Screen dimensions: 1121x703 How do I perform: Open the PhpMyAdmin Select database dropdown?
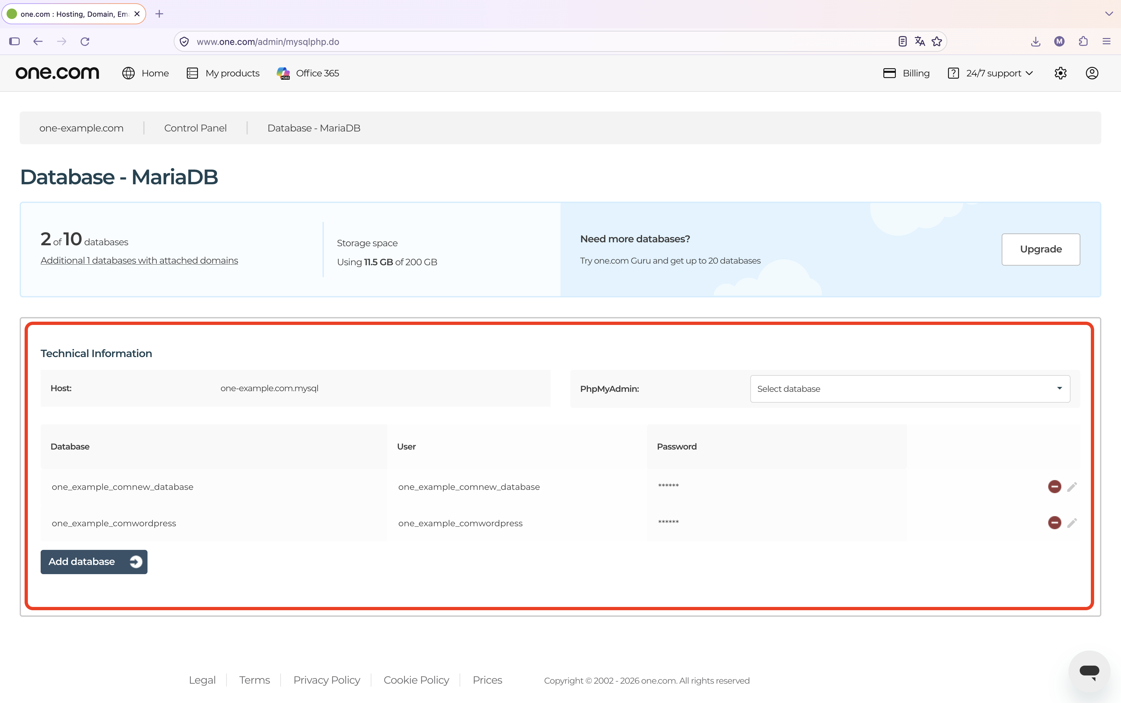(910, 389)
